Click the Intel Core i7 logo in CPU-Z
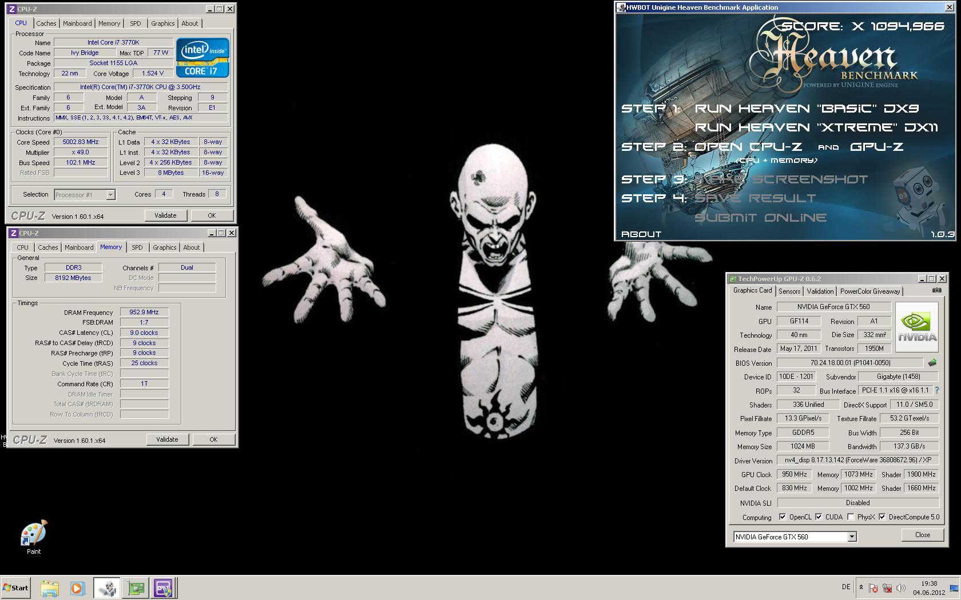The height and width of the screenshot is (600, 961). pyautogui.click(x=202, y=58)
